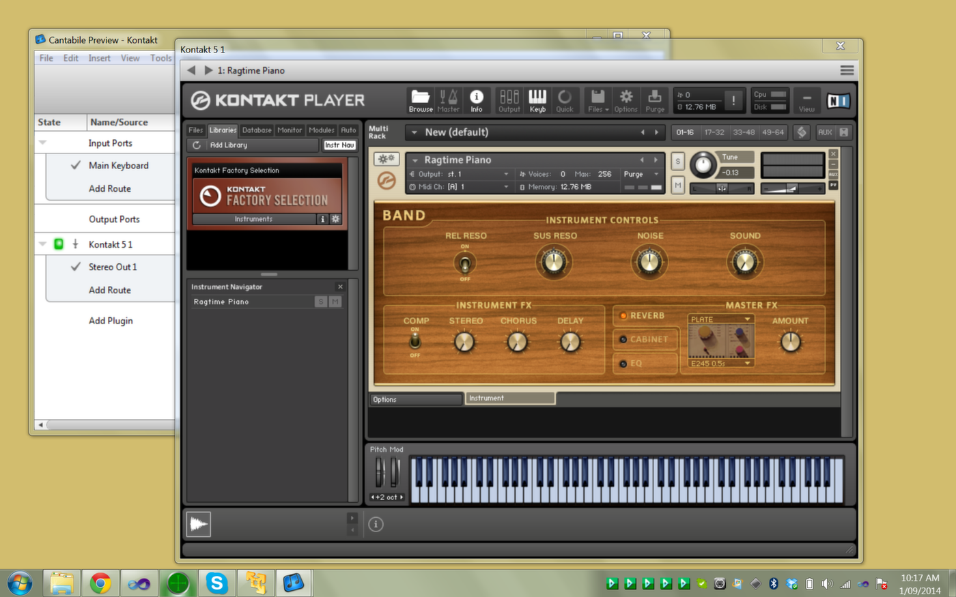
Task: Click the Options tab below instrument
Action: [x=417, y=399]
